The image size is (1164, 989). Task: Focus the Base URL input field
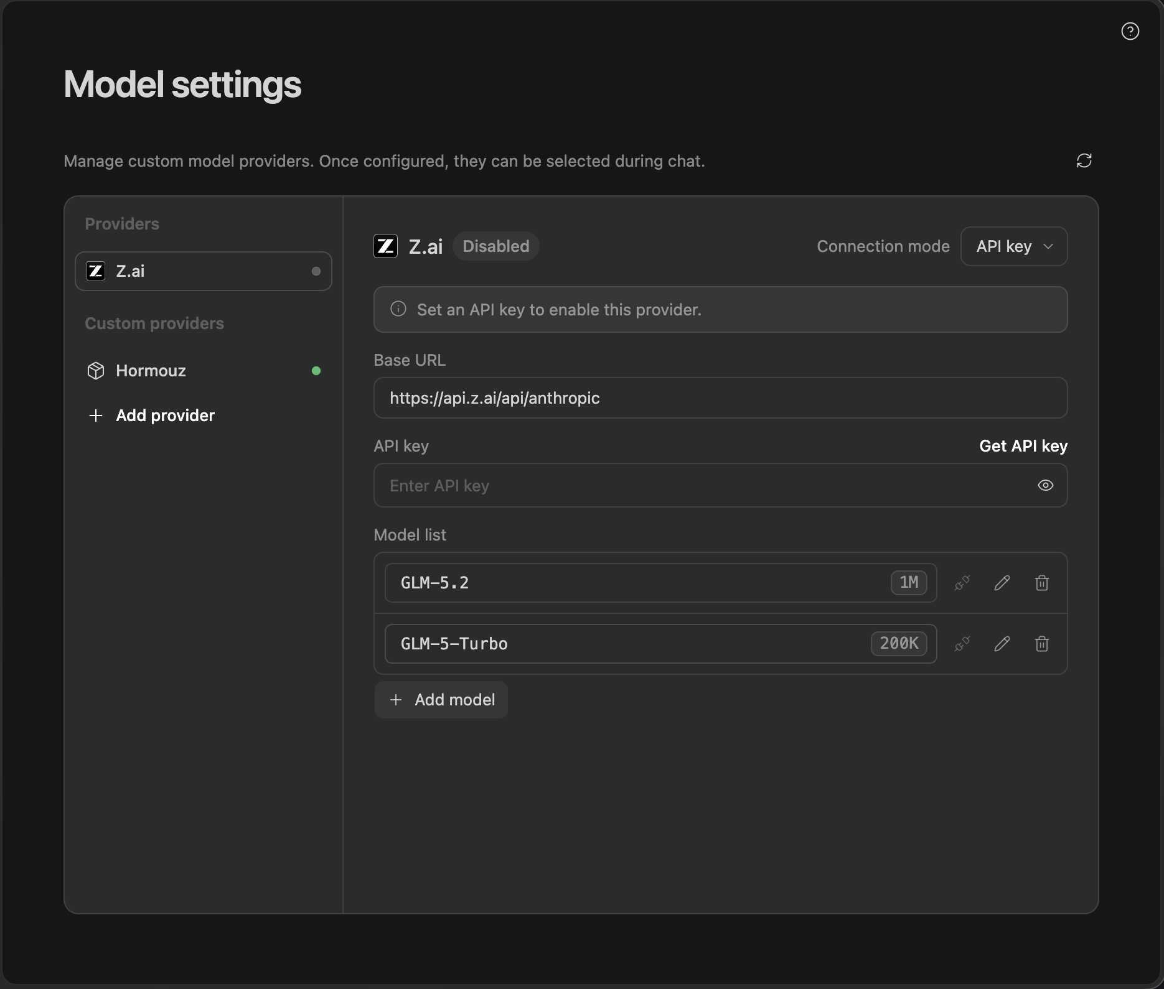(x=721, y=398)
